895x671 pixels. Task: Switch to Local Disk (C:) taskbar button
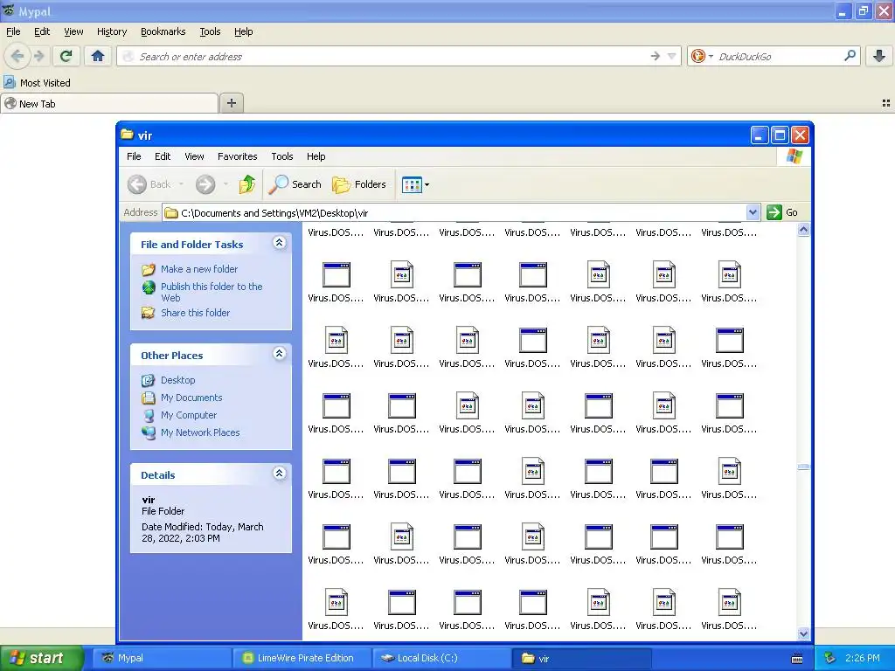tap(441, 658)
